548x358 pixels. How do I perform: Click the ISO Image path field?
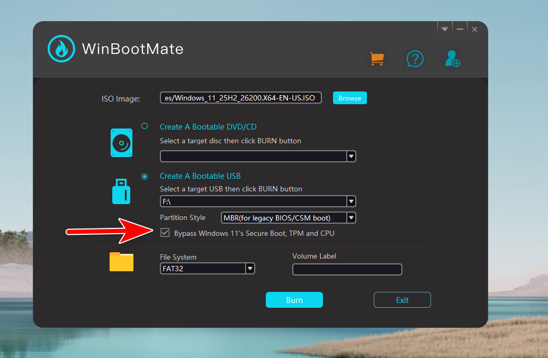pos(240,97)
